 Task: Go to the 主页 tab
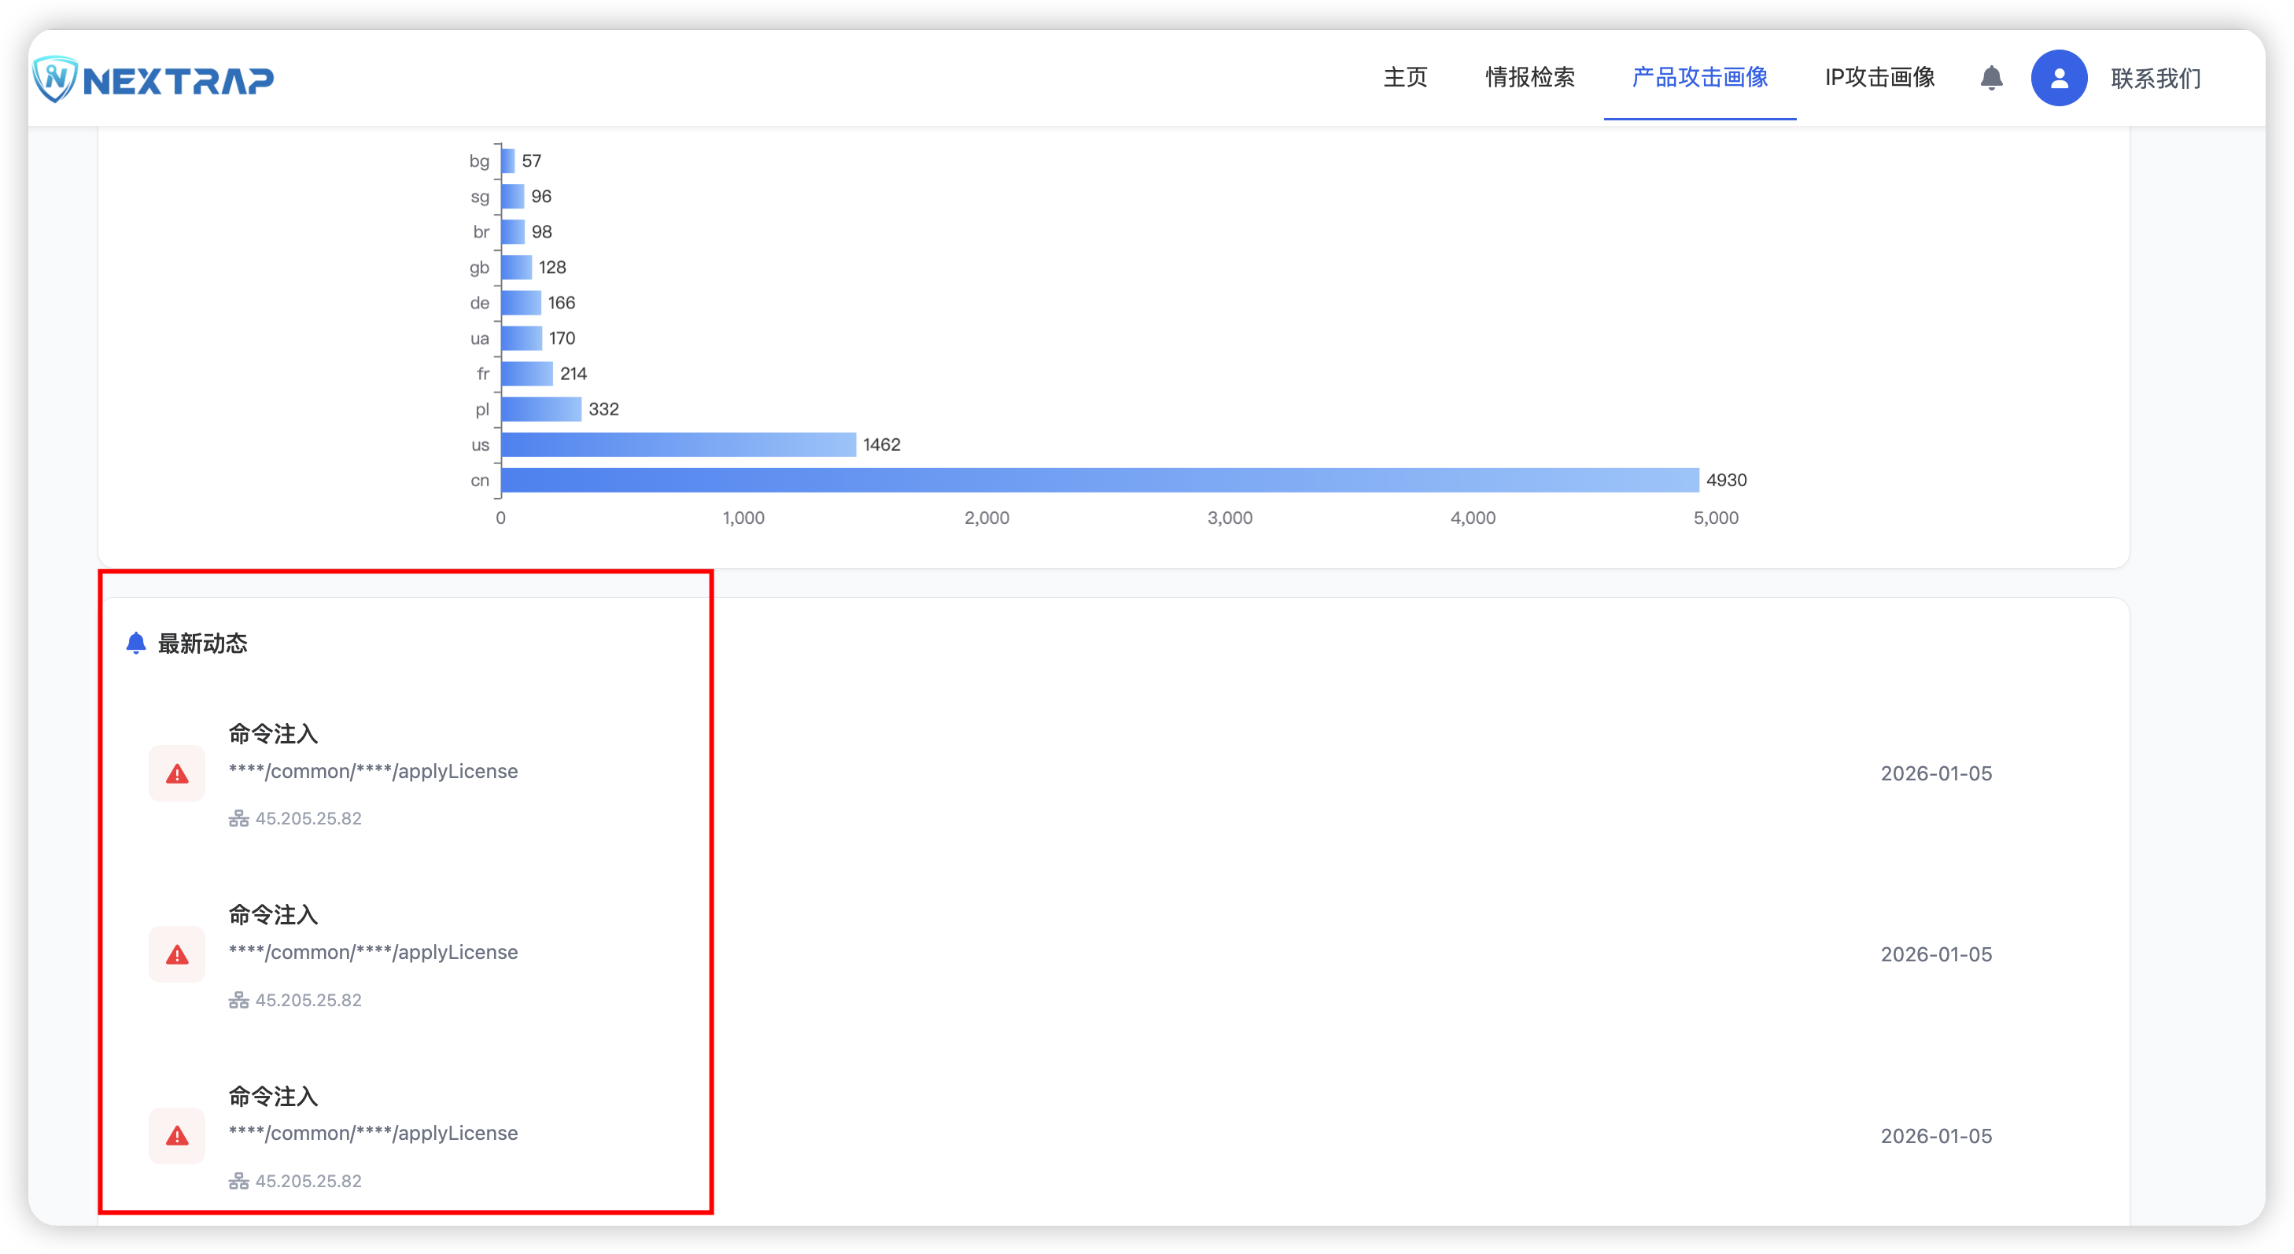click(x=1405, y=79)
